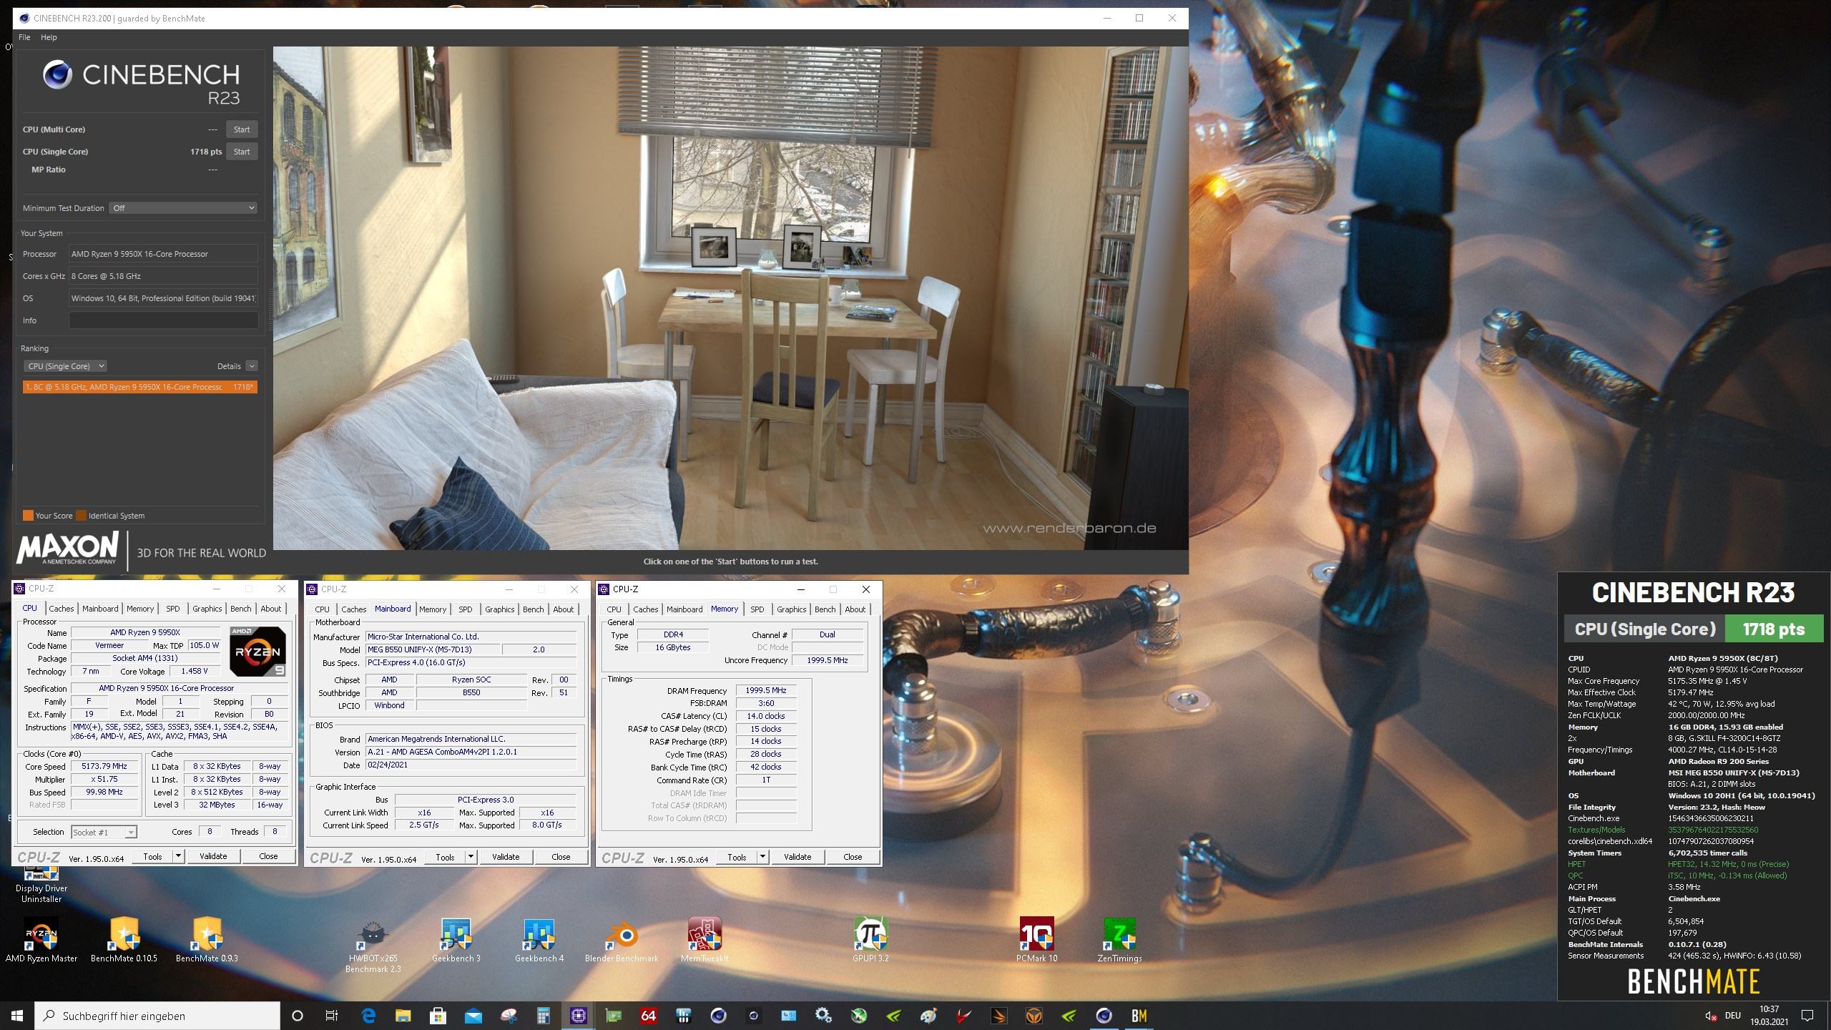Open MemTweakIt desktop icon
This screenshot has height=1030, width=1831.
(x=705, y=938)
